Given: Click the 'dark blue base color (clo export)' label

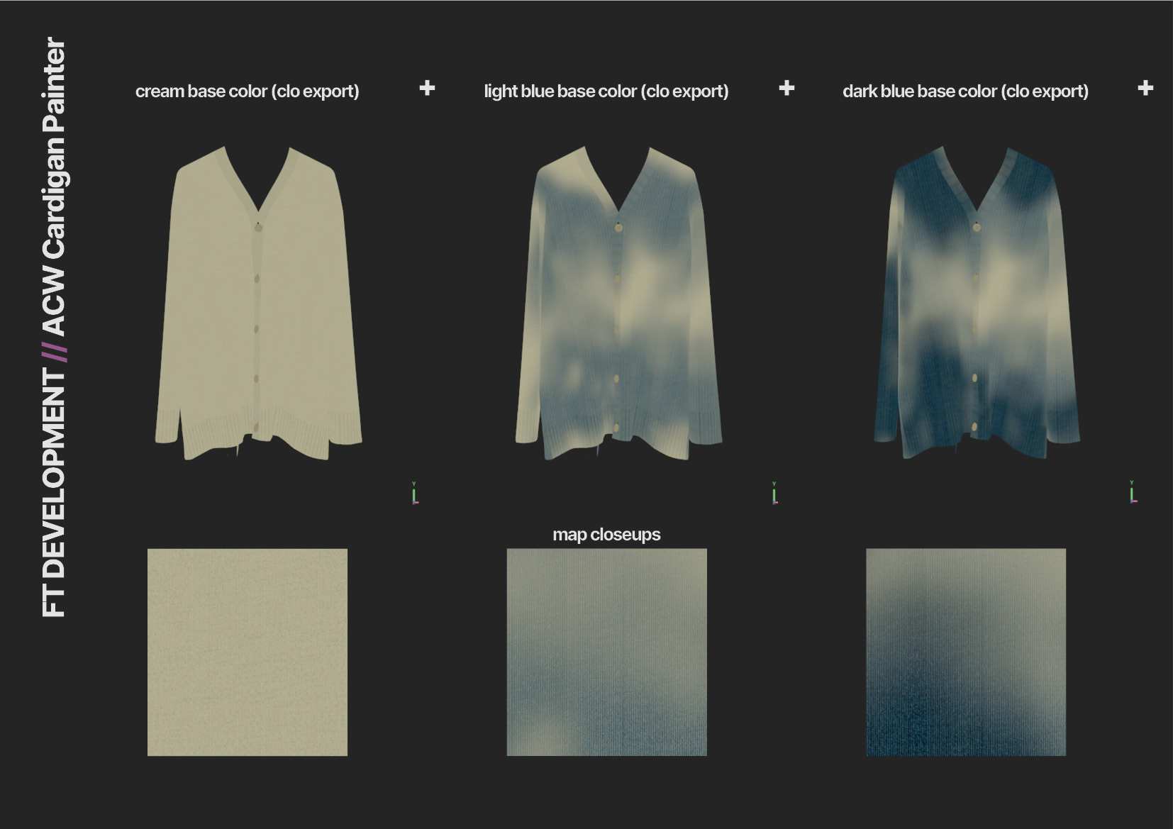Looking at the screenshot, I should point(965,91).
